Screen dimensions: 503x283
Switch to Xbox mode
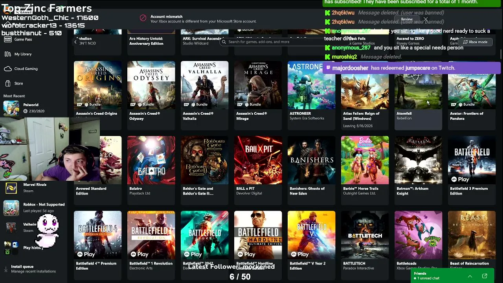[x=475, y=42]
